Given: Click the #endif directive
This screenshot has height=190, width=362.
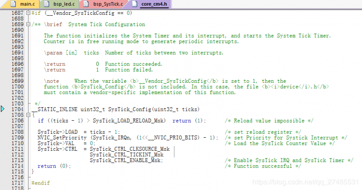Looking at the screenshot, I should (41, 183).
